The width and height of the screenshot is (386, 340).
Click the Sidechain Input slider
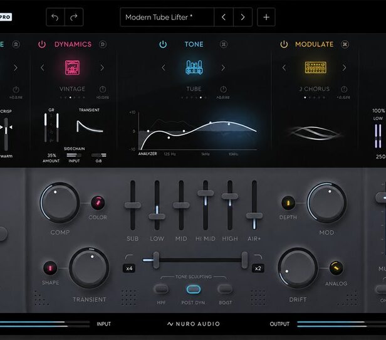click(74, 155)
